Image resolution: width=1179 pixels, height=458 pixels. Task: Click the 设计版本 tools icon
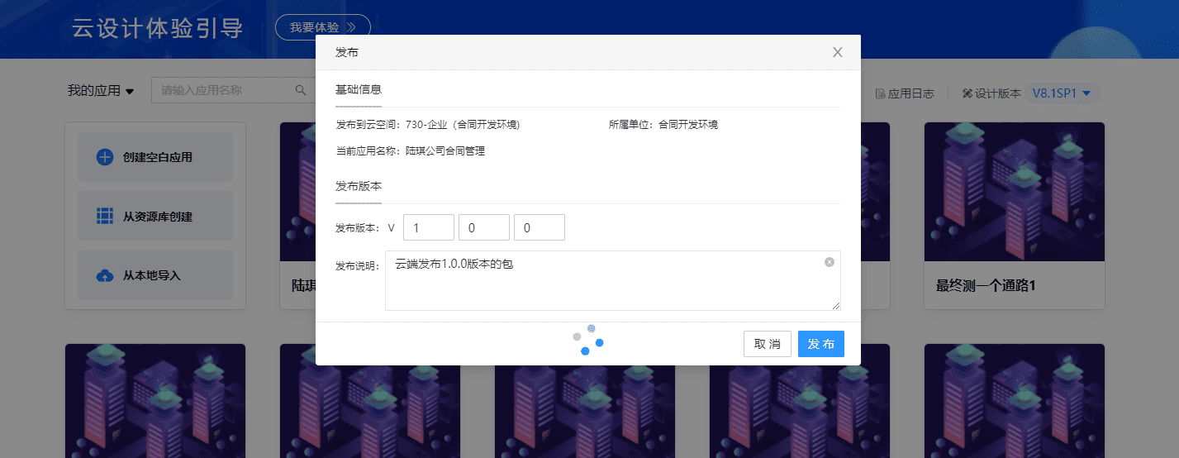coord(967,93)
